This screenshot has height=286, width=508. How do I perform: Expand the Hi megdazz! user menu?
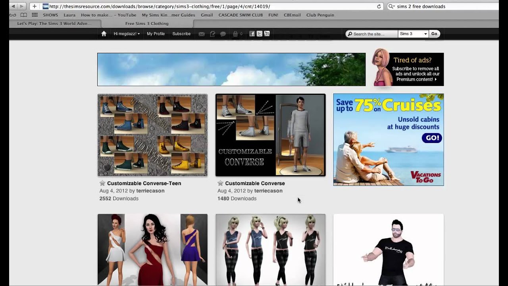127,34
